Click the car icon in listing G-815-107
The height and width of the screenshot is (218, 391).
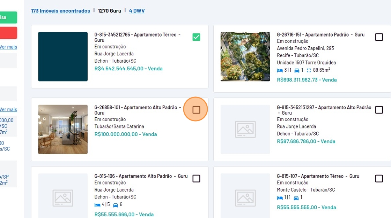[296, 198]
